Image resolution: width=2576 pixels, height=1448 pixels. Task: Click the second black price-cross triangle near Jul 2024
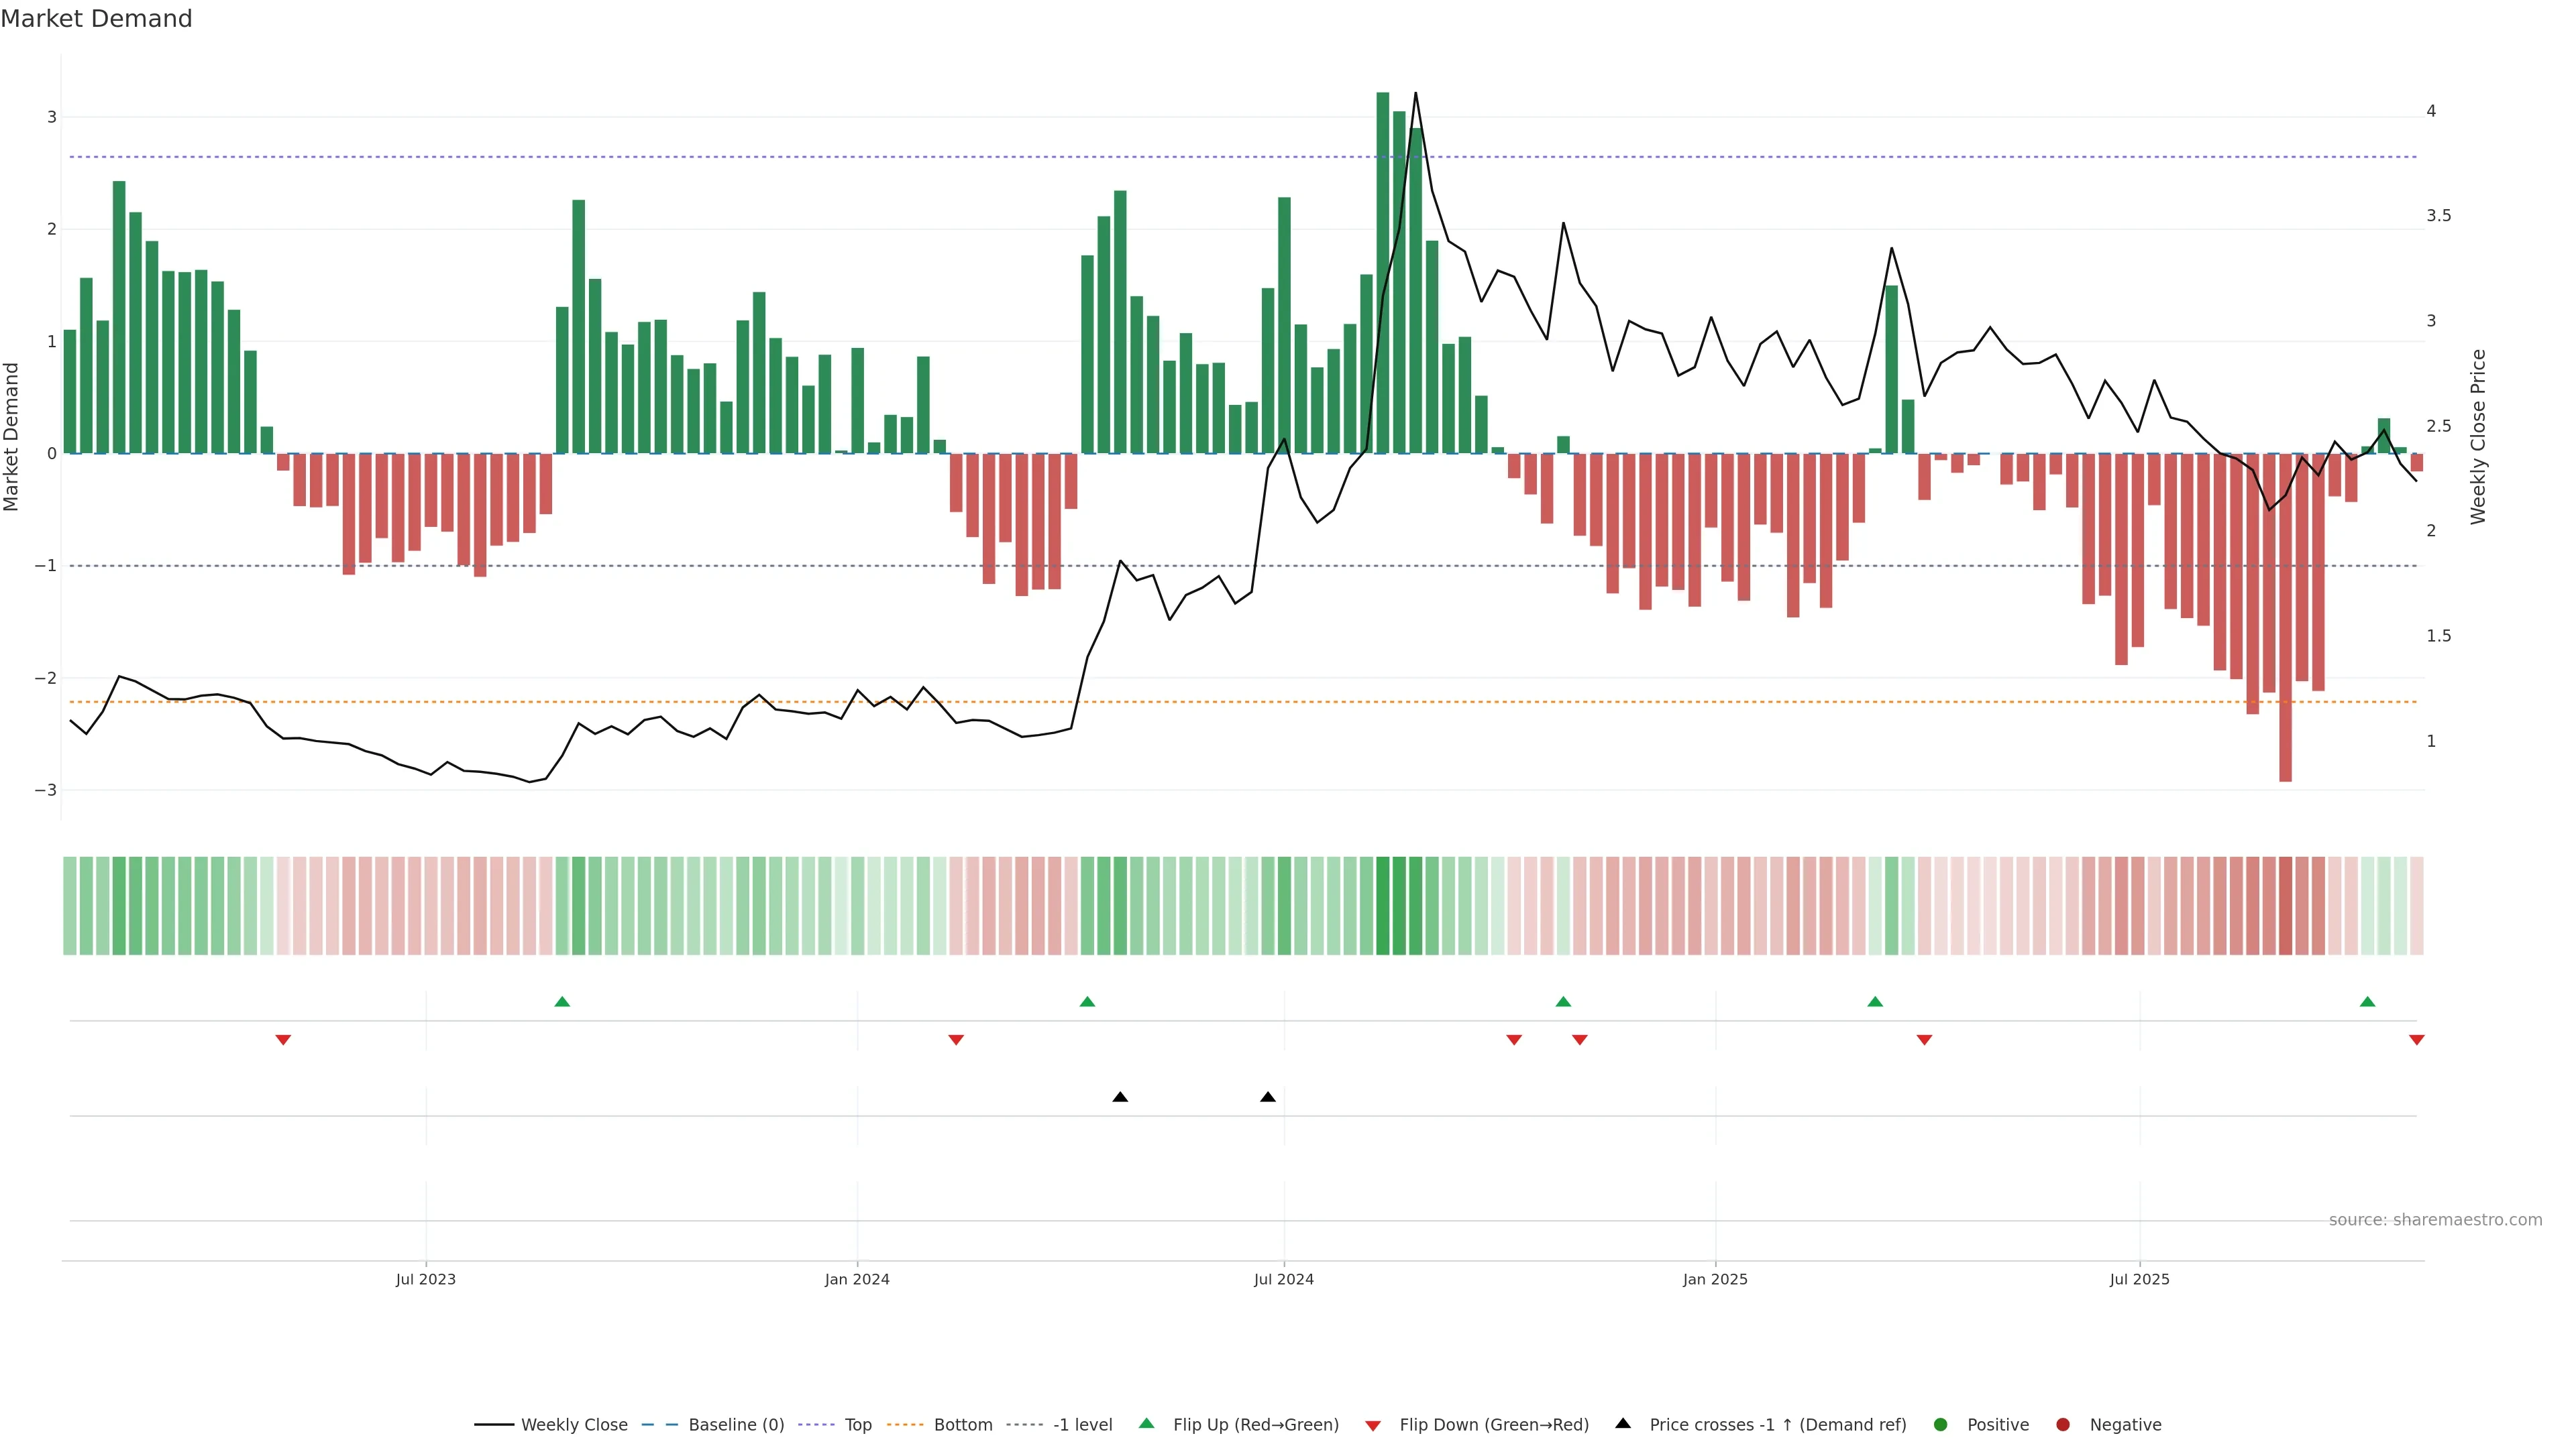point(1268,1097)
